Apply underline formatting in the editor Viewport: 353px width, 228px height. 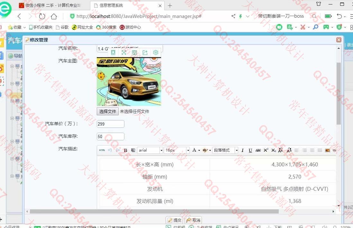250,150
